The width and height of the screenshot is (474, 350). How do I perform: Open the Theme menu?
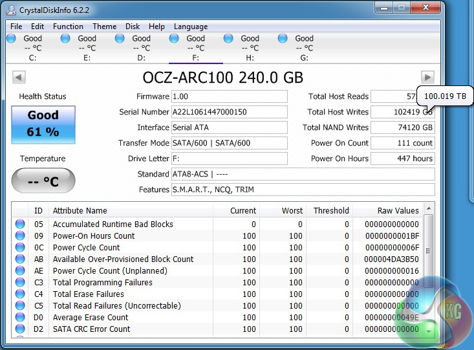tap(104, 27)
